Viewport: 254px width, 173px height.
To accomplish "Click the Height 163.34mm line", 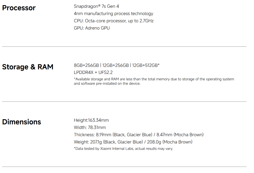I will click(x=91, y=120).
